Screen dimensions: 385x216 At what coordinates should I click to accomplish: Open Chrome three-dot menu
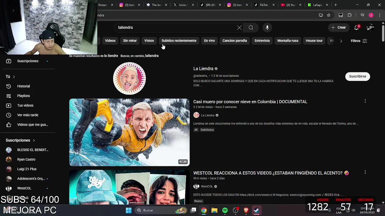pyautogui.click(x=379, y=15)
